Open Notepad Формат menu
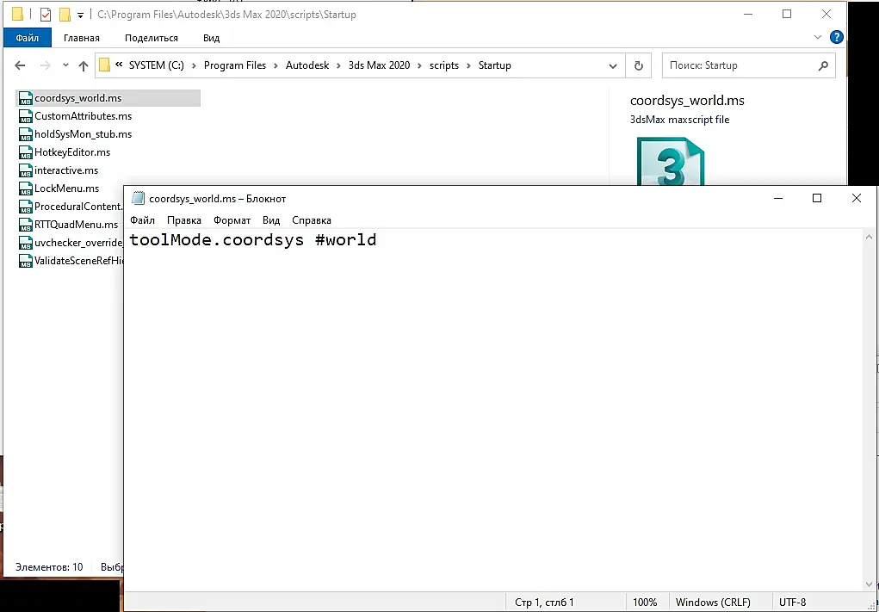This screenshot has height=612, width=879. click(232, 220)
